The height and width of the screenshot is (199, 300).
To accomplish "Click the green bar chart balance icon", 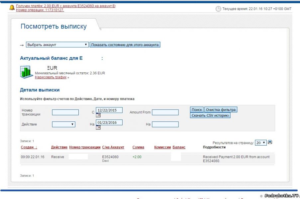I will pos(26,72).
